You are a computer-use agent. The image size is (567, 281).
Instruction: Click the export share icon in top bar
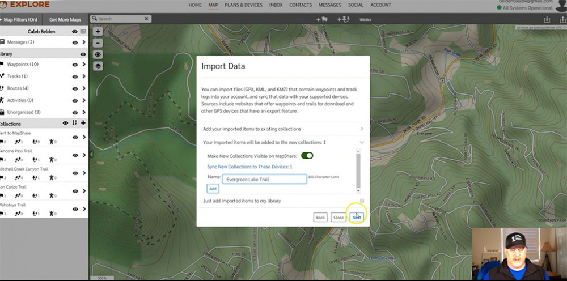point(564,19)
